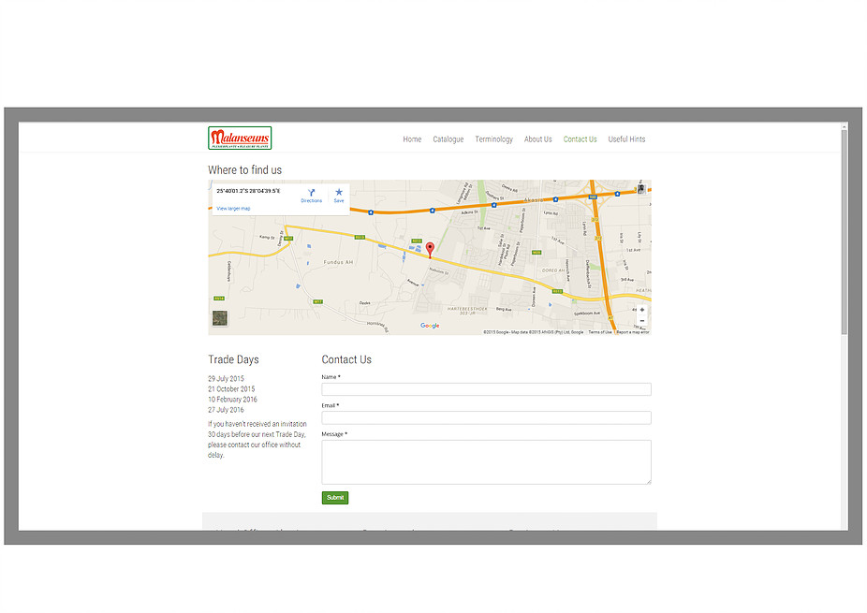Open the Terminology page
This screenshot has height=613, width=867.
point(493,139)
